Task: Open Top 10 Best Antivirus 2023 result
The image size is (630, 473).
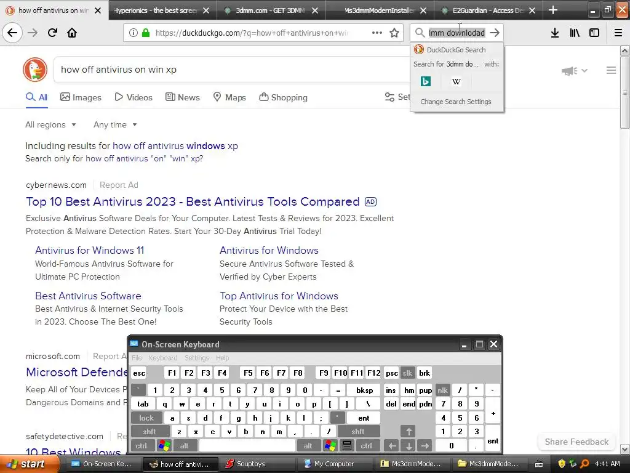Action: click(193, 201)
